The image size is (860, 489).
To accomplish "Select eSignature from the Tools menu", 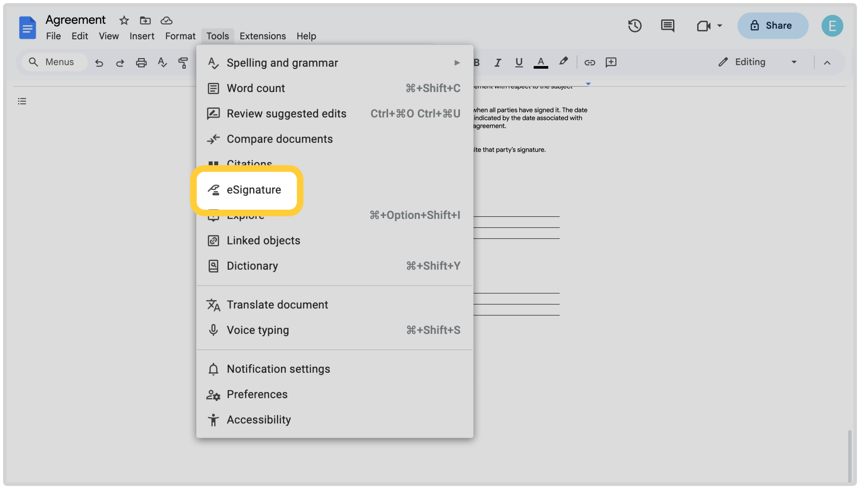I will (x=254, y=190).
